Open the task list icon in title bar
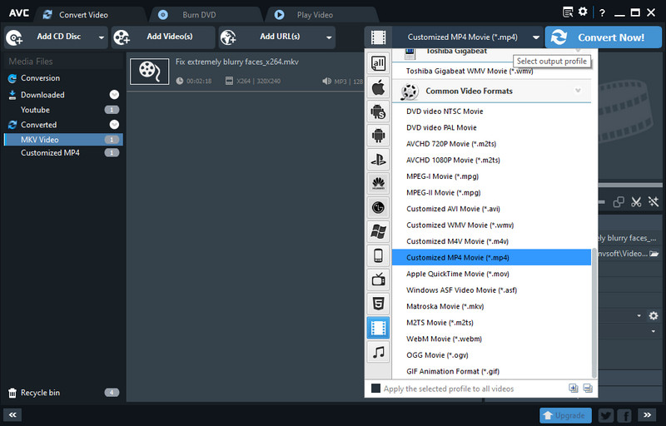Screen dimensions: 666x426 (x=568, y=12)
